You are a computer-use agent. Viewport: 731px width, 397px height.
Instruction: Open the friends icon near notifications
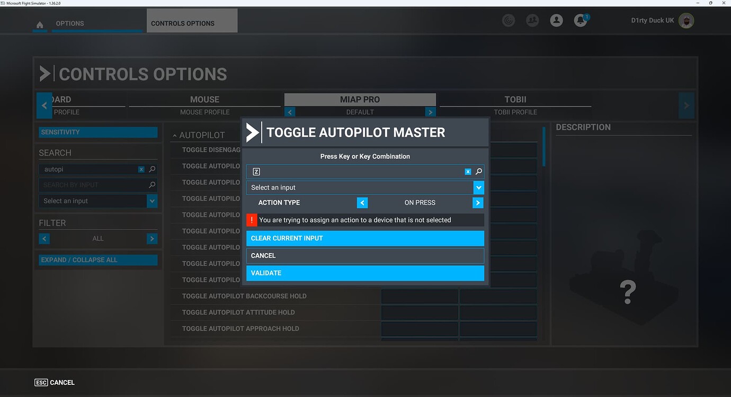coord(532,20)
